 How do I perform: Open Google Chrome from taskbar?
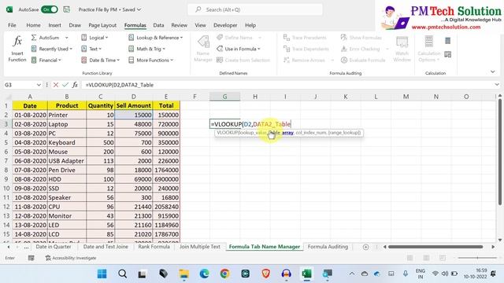(x=224, y=274)
